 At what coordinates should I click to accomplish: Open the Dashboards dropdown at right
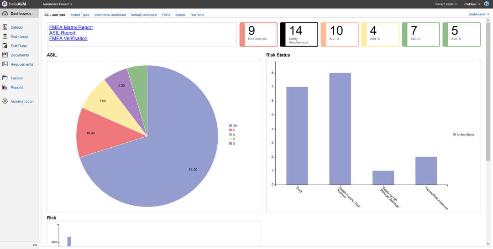479,14
